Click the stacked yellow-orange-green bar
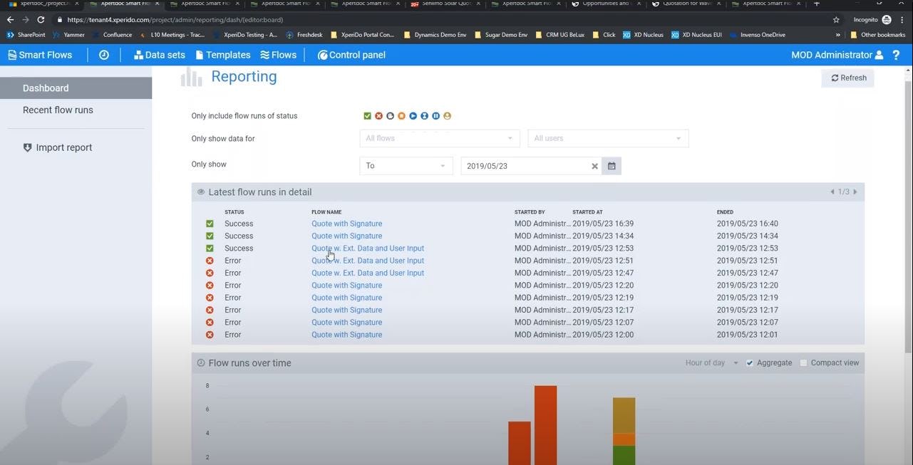This screenshot has height=465, width=913. tap(624, 431)
